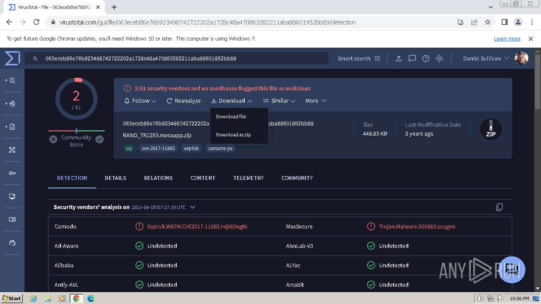Viewport: 541px width, 304px height.
Task: Open the threat hunting sidebar icon
Action: point(12,80)
